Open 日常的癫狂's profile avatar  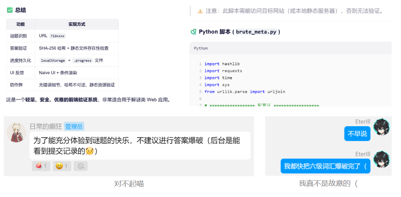pyautogui.click(x=16, y=133)
